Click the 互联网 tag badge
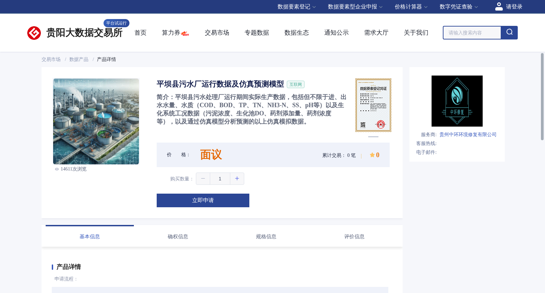 [296, 84]
